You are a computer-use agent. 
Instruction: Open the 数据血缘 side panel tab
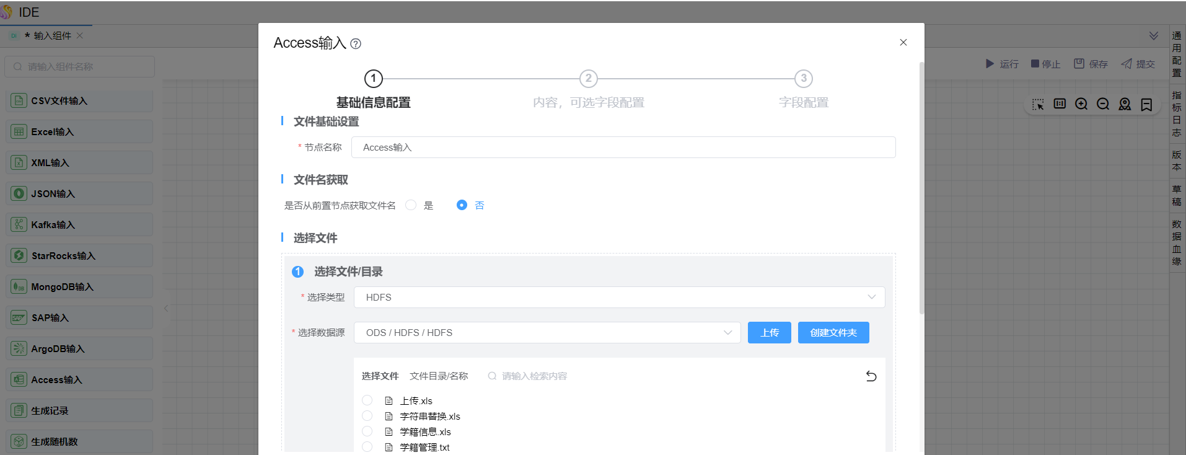[x=1177, y=242]
